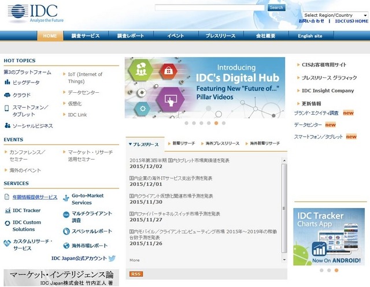Open the お問い合わせ contact link
The height and width of the screenshot is (287, 370).
(312, 21)
